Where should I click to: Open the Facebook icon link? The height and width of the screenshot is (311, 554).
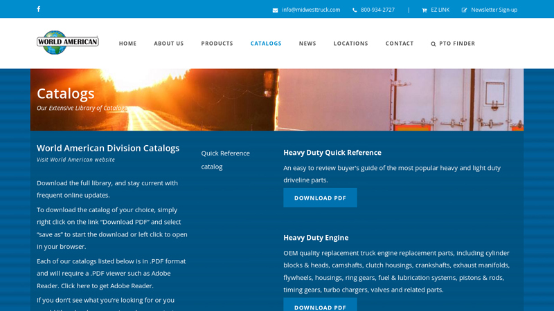(x=38, y=9)
